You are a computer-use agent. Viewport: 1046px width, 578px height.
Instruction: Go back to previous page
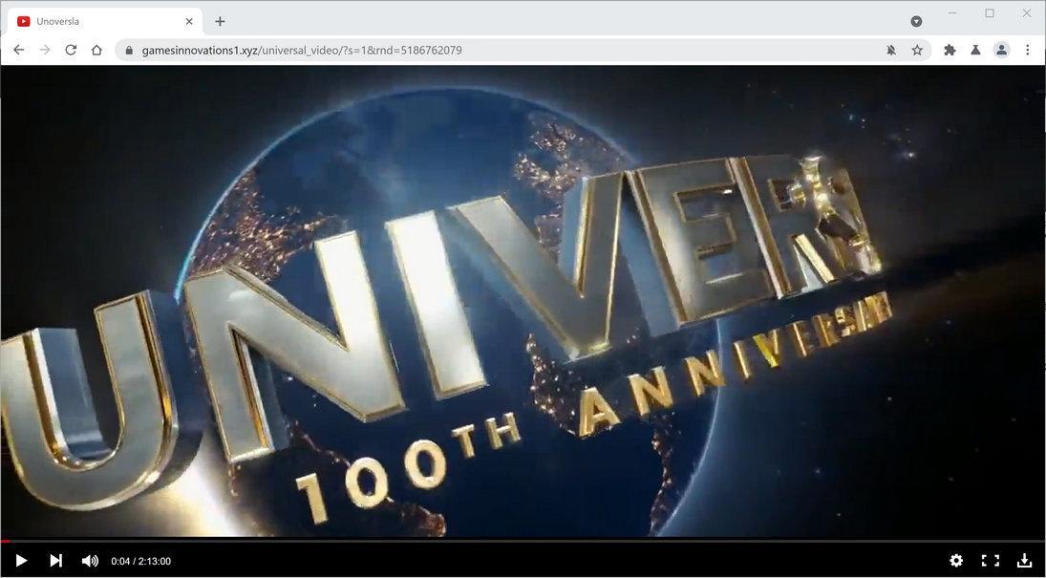point(19,50)
